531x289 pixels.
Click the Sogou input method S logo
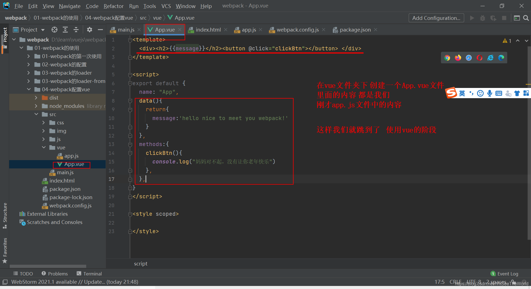tap(451, 93)
